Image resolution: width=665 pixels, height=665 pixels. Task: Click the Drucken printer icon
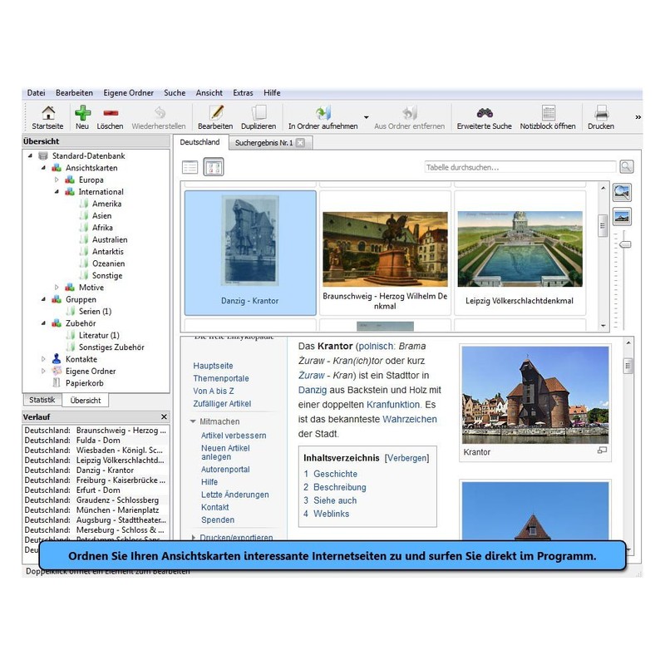601,114
